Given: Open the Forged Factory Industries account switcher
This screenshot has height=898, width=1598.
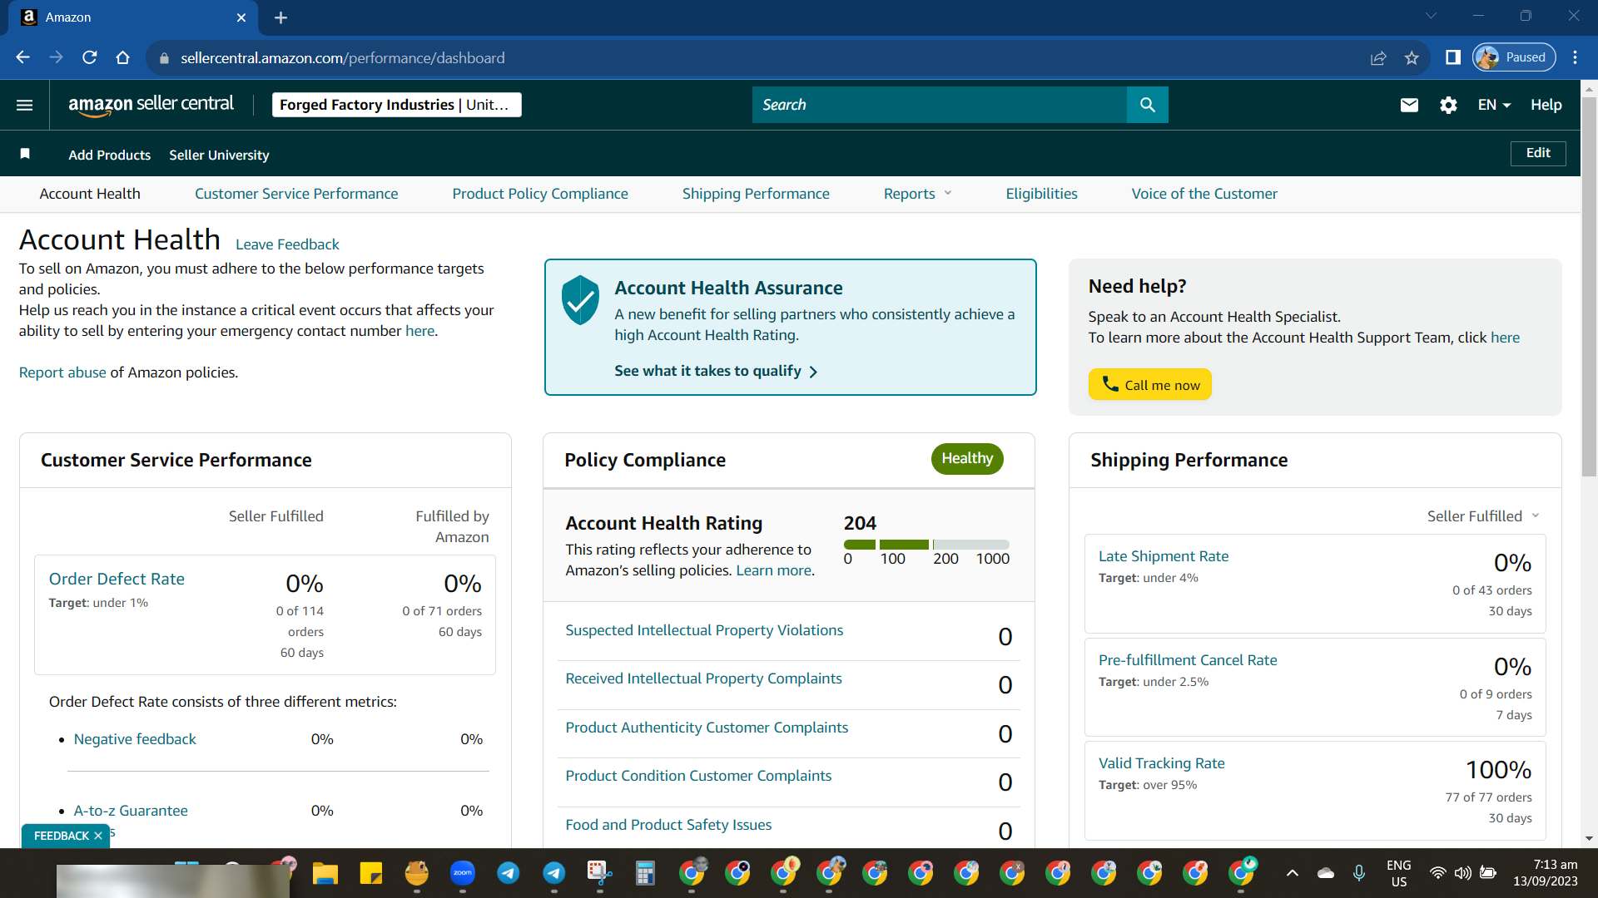Looking at the screenshot, I should point(396,105).
